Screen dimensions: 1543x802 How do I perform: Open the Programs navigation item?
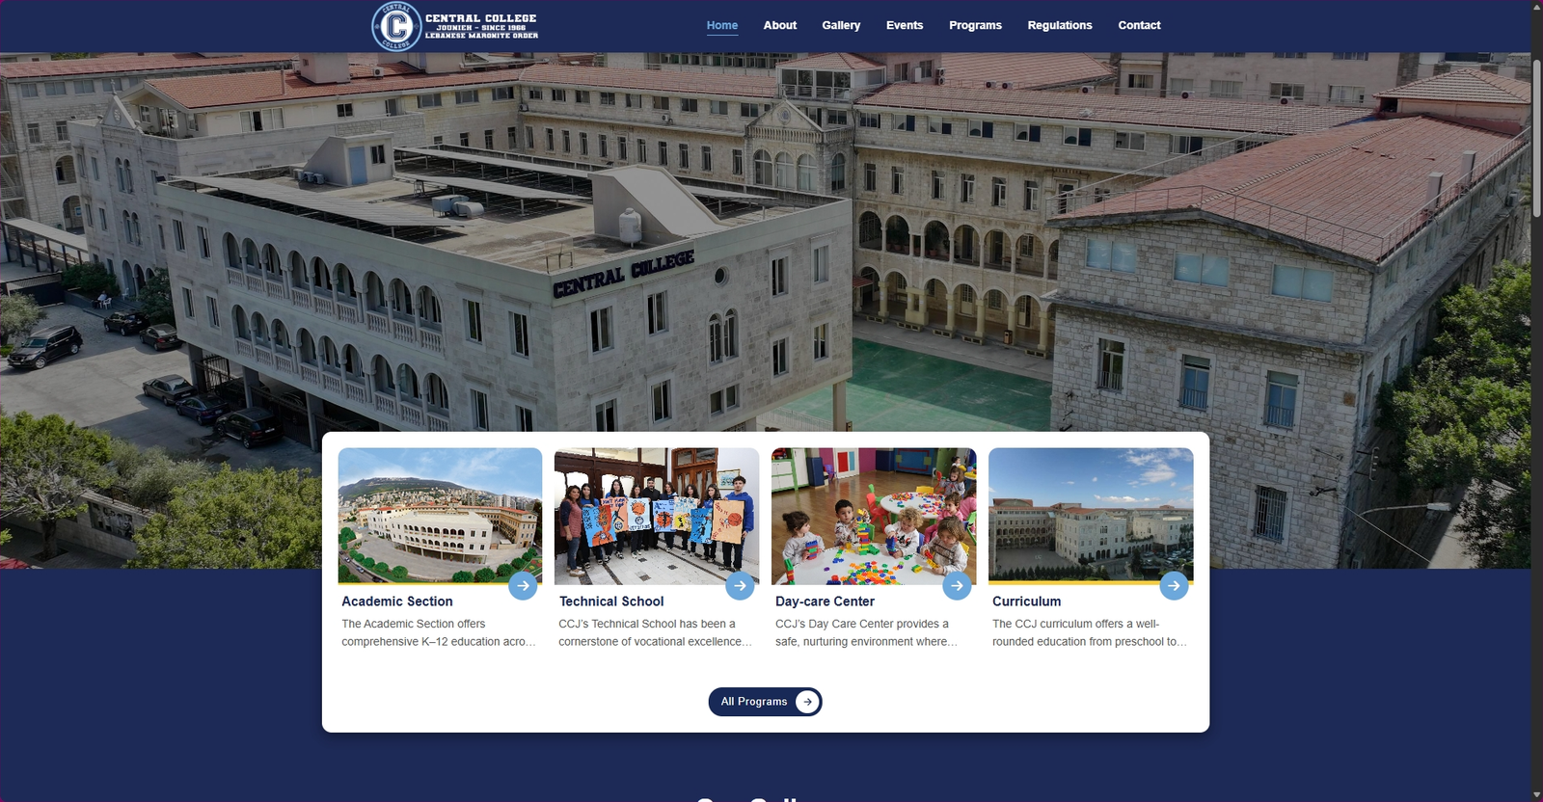975,25
